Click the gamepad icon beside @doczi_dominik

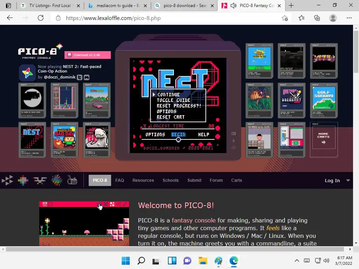click(x=87, y=77)
